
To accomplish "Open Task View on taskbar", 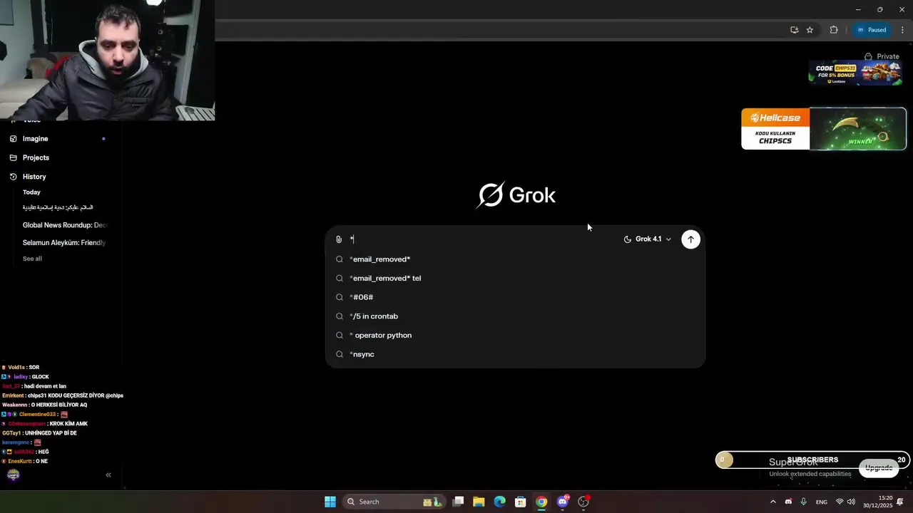I will tap(458, 502).
